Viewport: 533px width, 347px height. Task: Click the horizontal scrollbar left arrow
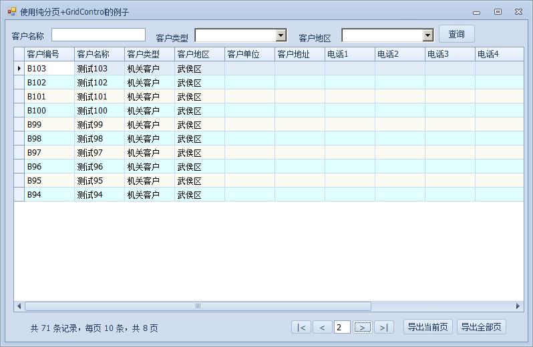[19, 306]
